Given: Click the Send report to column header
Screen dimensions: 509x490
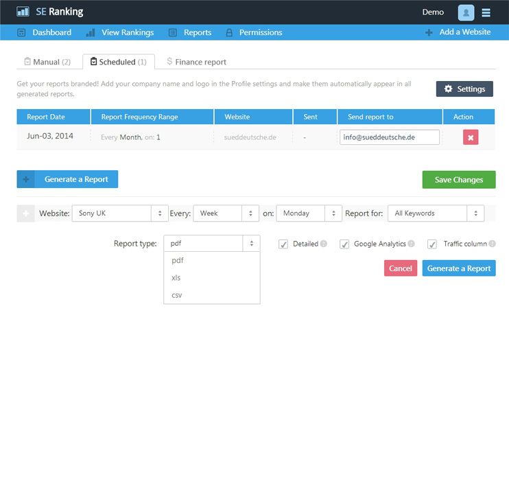Looking at the screenshot, I should pyautogui.click(x=390, y=117).
